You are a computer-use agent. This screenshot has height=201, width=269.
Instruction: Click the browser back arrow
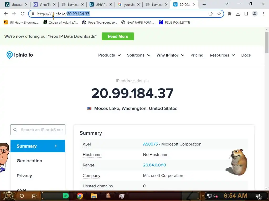point(6,14)
